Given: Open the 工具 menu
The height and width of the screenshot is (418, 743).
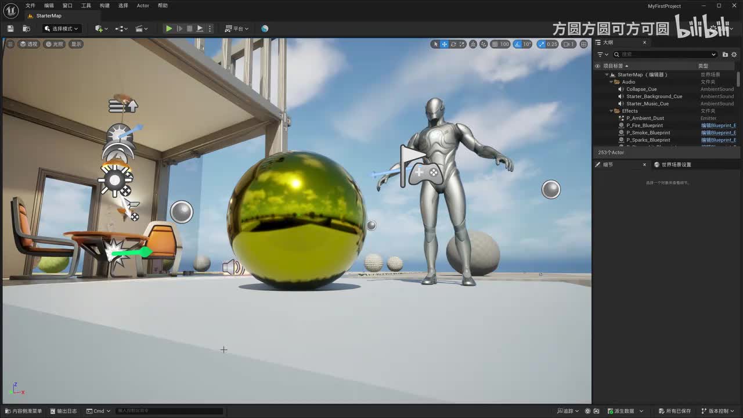Looking at the screenshot, I should pos(86,6).
